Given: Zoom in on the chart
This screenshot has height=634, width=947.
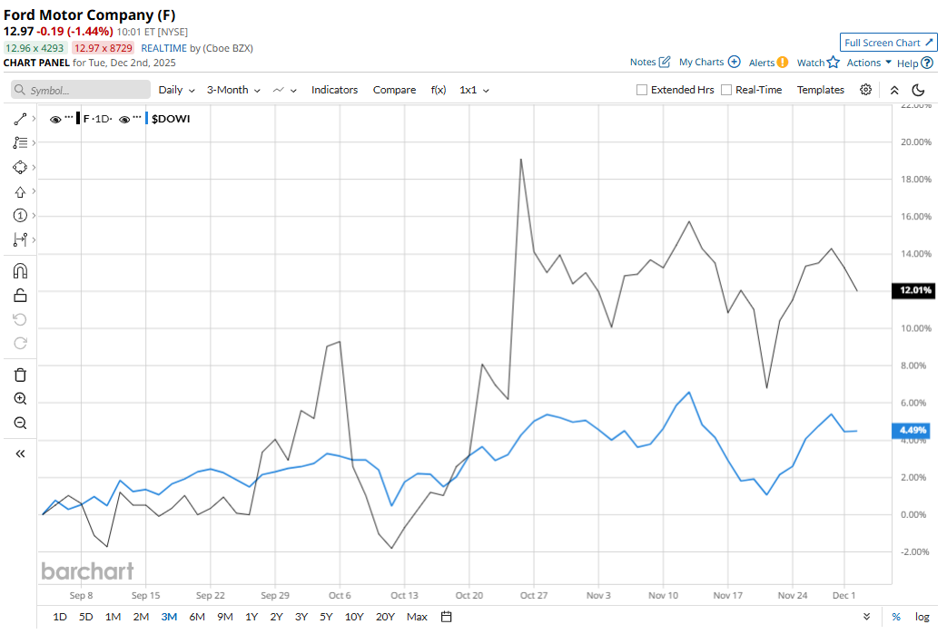Looking at the screenshot, I should point(20,399).
